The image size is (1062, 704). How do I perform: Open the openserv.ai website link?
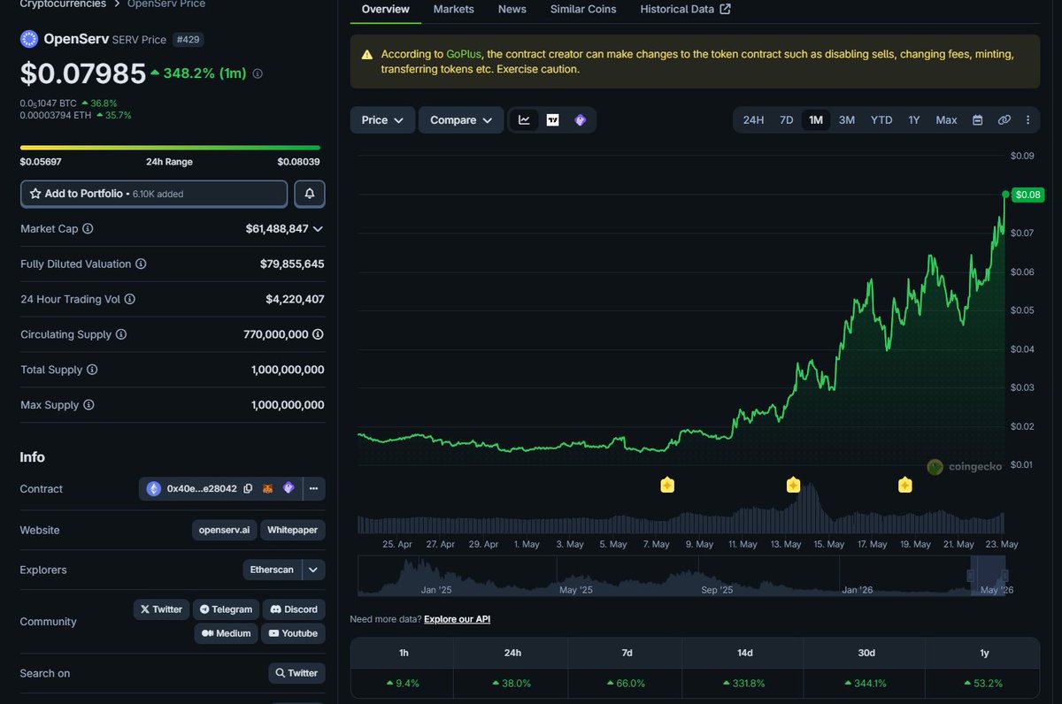tap(224, 530)
